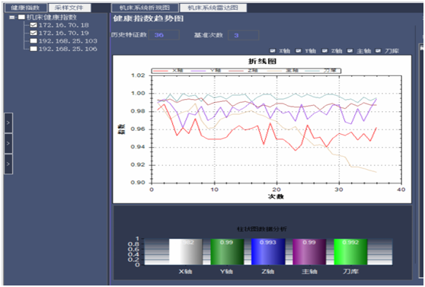Expand the first side panel arrow
The image size is (425, 287).
8,123
